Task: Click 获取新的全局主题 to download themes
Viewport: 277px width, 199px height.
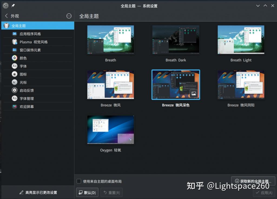Action: [x=253, y=181]
